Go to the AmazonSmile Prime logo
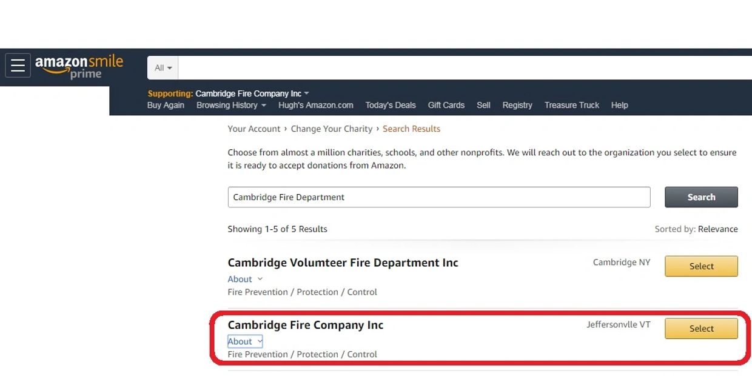 tap(79, 67)
